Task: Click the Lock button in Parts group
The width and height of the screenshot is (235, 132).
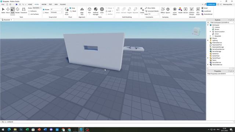Action: click(109, 11)
